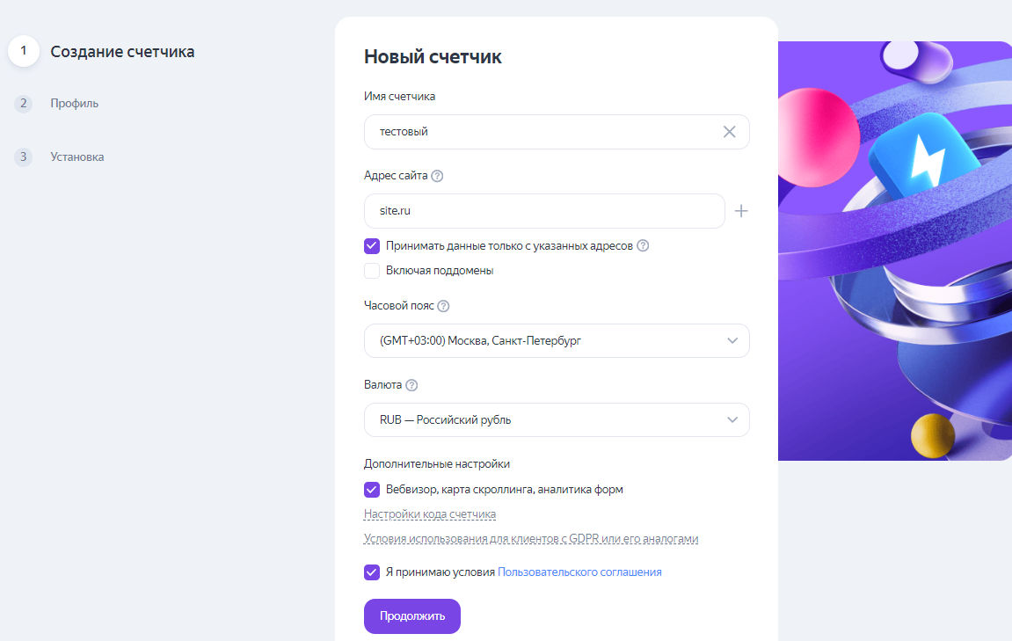The image size is (1012, 641).
Task: Uncheck Принимать данные только с указанных адресов
Action: [x=372, y=246]
